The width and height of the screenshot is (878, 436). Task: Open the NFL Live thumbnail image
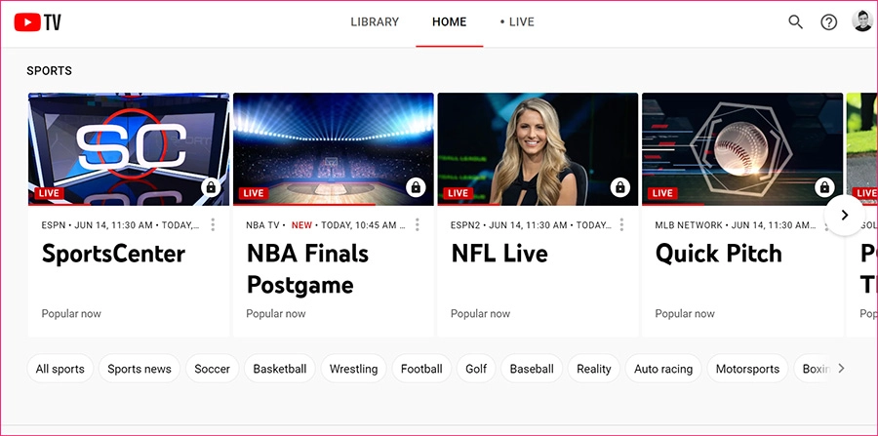[x=538, y=149]
